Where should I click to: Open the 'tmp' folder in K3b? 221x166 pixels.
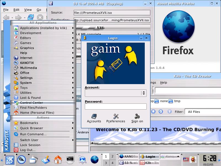tap(175, 101)
